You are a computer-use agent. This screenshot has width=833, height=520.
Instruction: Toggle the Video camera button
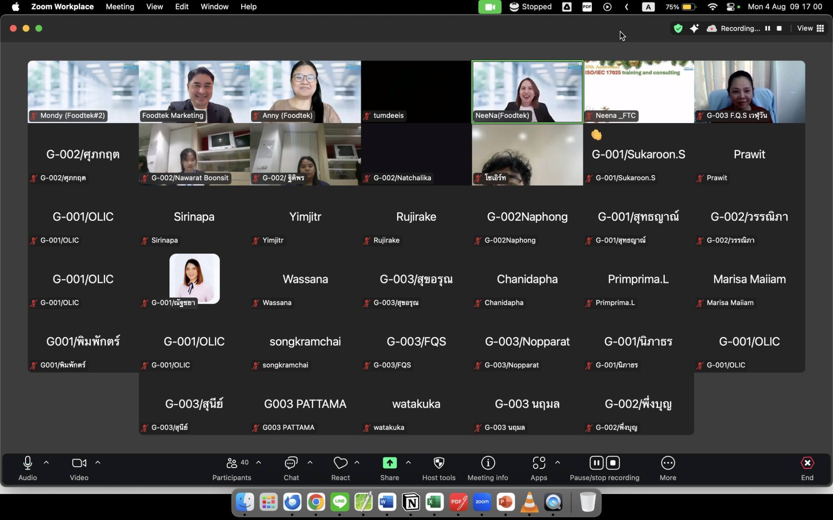point(79,468)
